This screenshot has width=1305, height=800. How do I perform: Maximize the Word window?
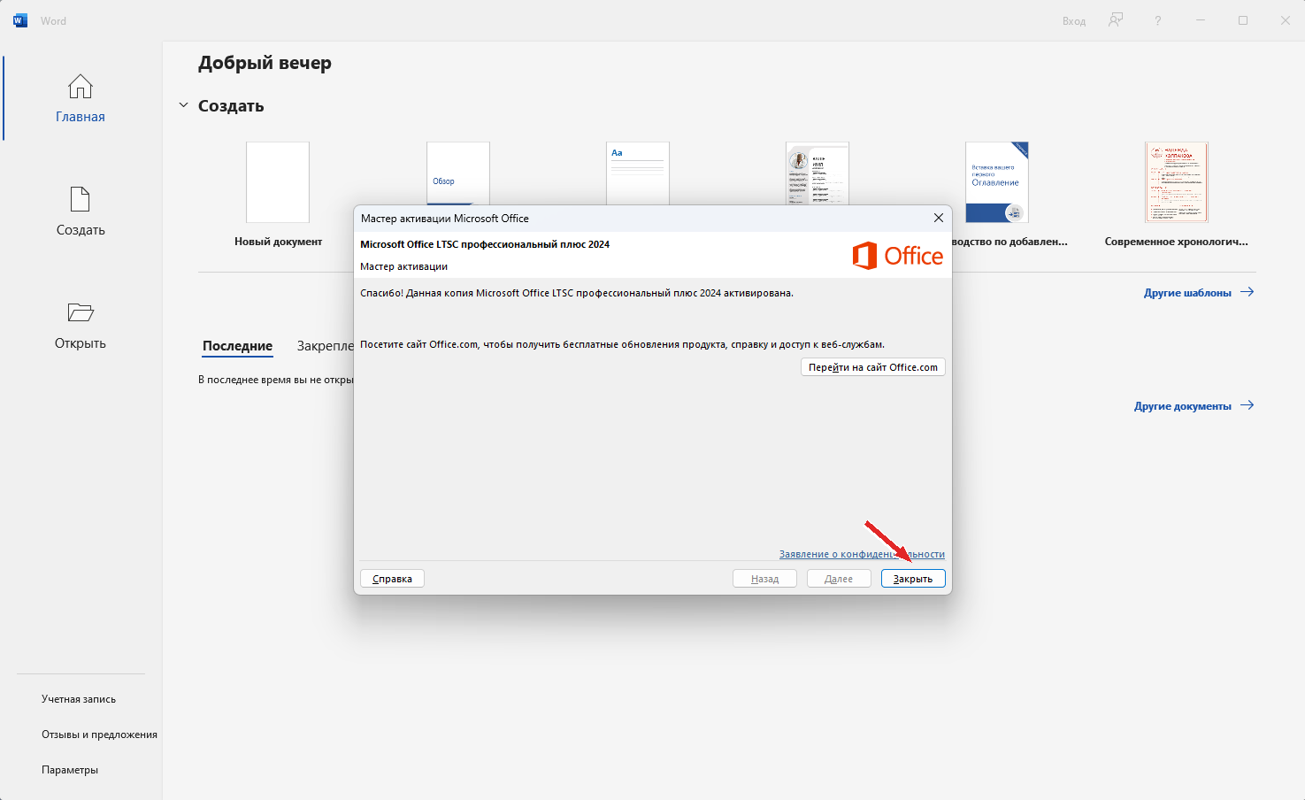(1243, 20)
